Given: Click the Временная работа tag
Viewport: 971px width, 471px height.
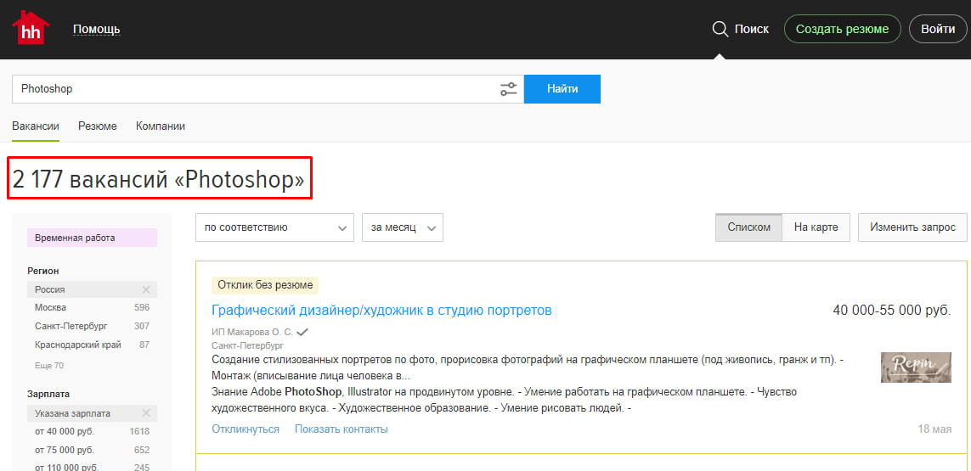Looking at the screenshot, I should click(x=93, y=238).
